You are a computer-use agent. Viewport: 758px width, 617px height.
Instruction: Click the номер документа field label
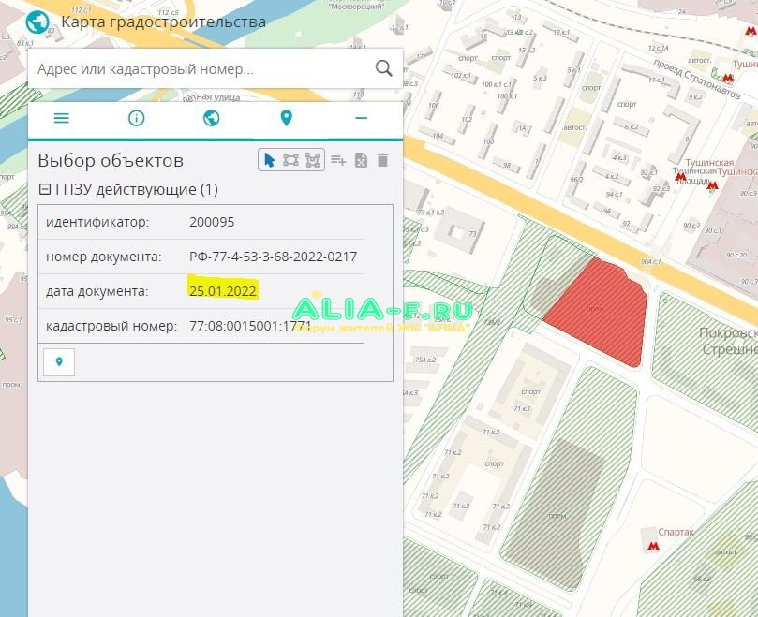pos(104,257)
